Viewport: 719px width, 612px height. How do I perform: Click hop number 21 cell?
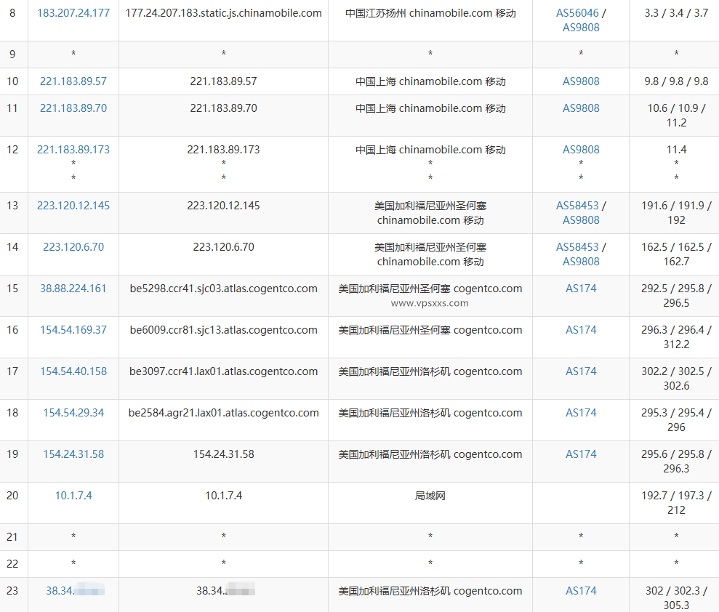coord(13,537)
